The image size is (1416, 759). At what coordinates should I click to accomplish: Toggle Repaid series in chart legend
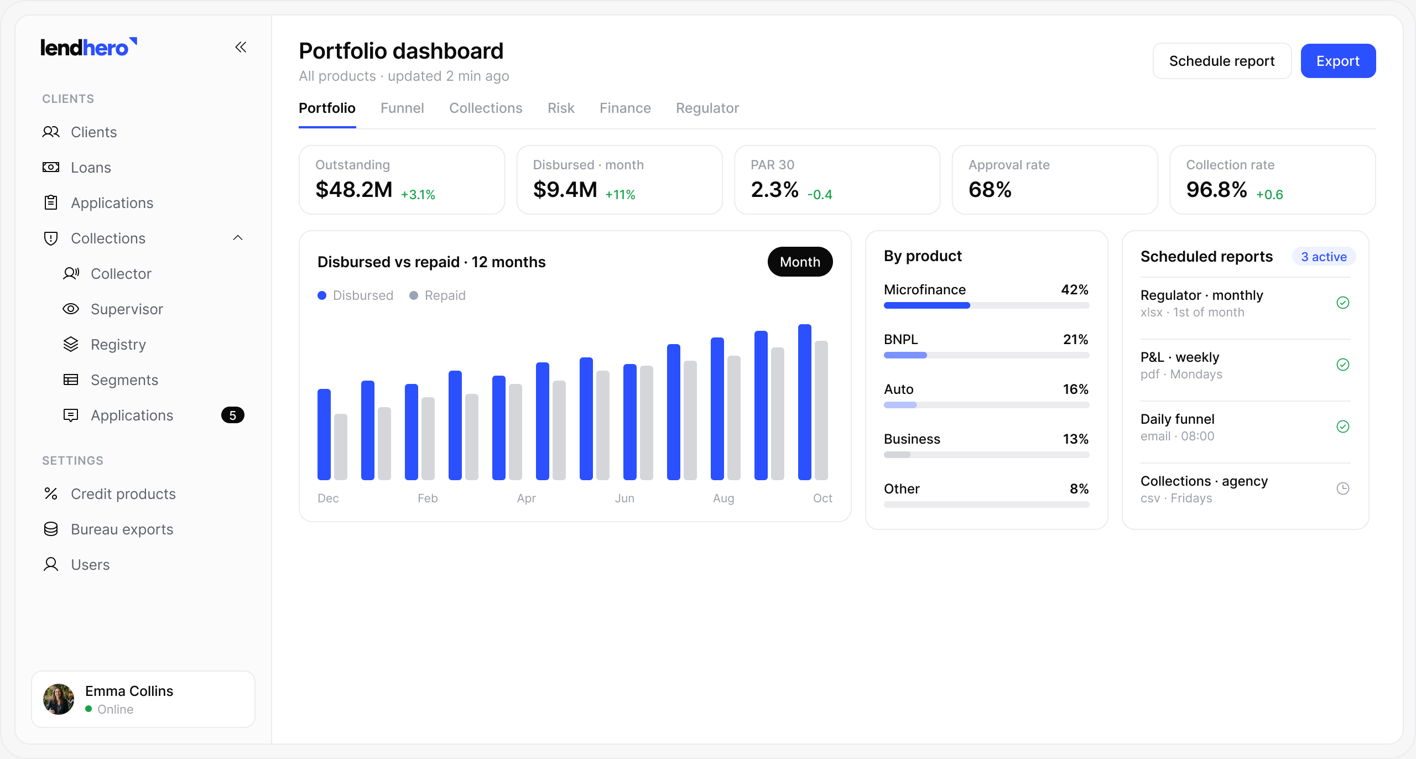pos(438,295)
